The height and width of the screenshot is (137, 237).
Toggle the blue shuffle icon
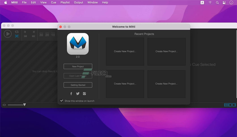coord(17,36)
